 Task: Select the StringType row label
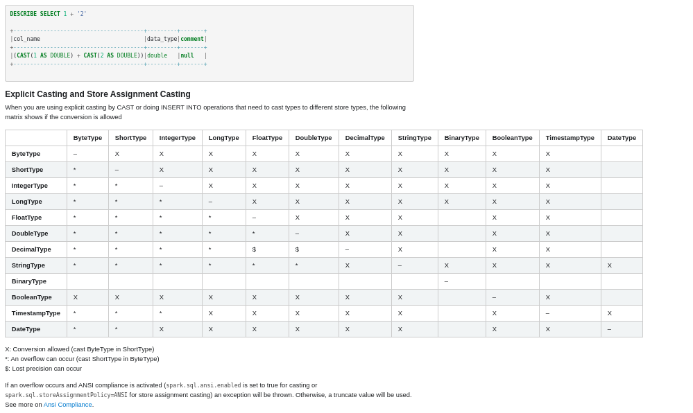pyautogui.click(x=28, y=265)
